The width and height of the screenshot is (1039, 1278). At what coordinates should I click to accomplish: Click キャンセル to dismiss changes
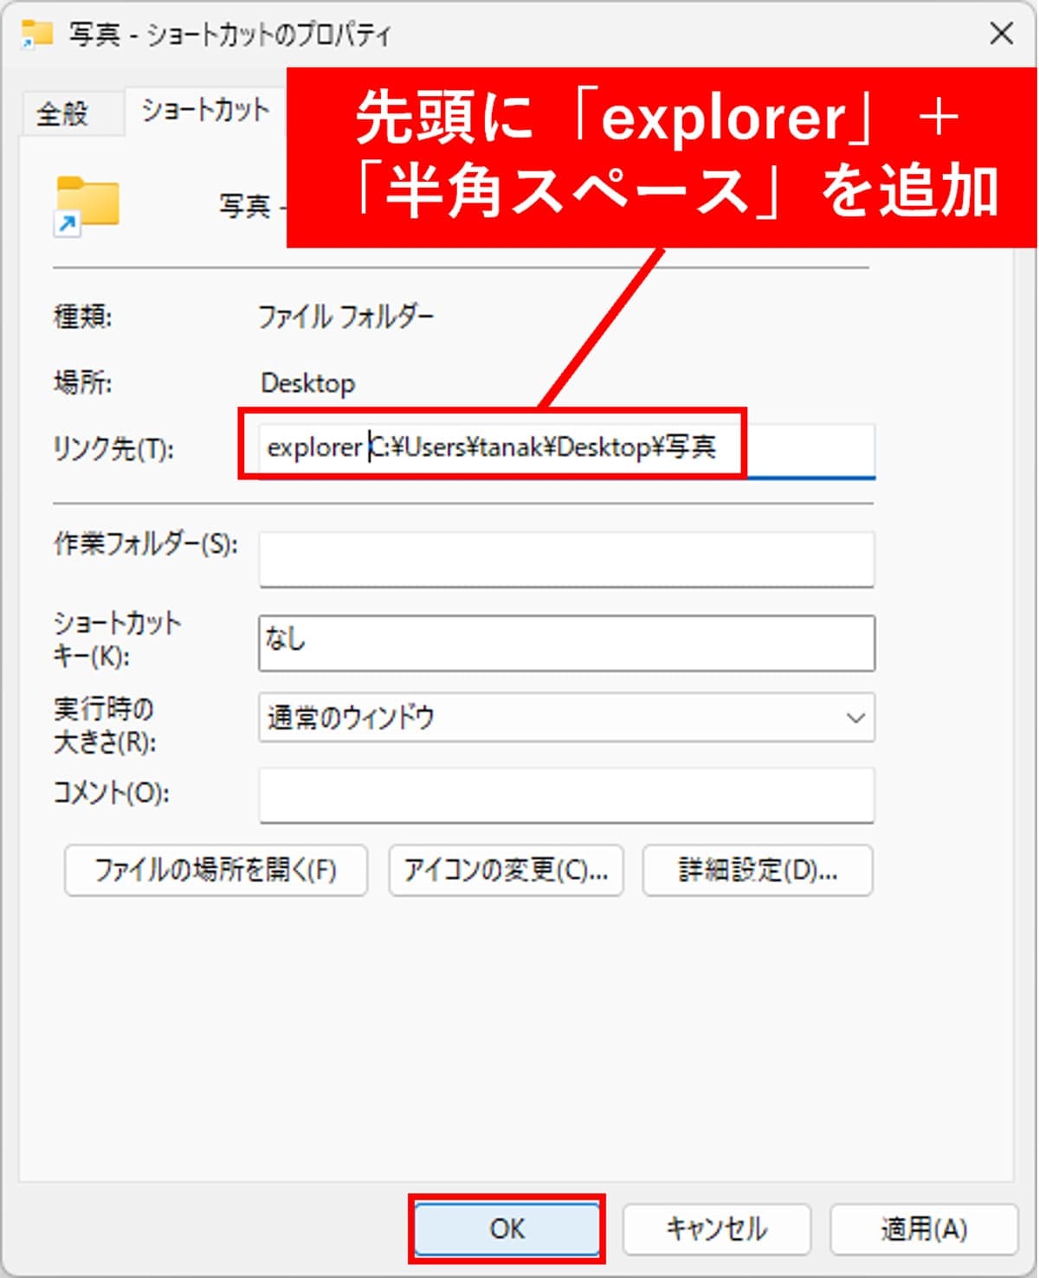[714, 1228]
